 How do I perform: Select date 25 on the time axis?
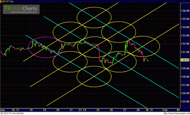(98, 110)
